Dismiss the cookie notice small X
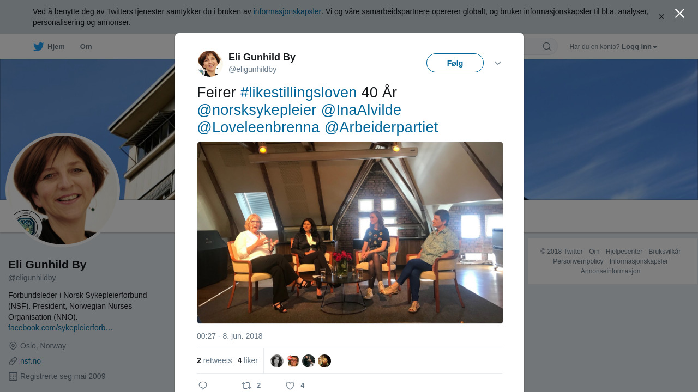Image resolution: width=698 pixels, height=392 pixels. pyautogui.click(x=661, y=17)
